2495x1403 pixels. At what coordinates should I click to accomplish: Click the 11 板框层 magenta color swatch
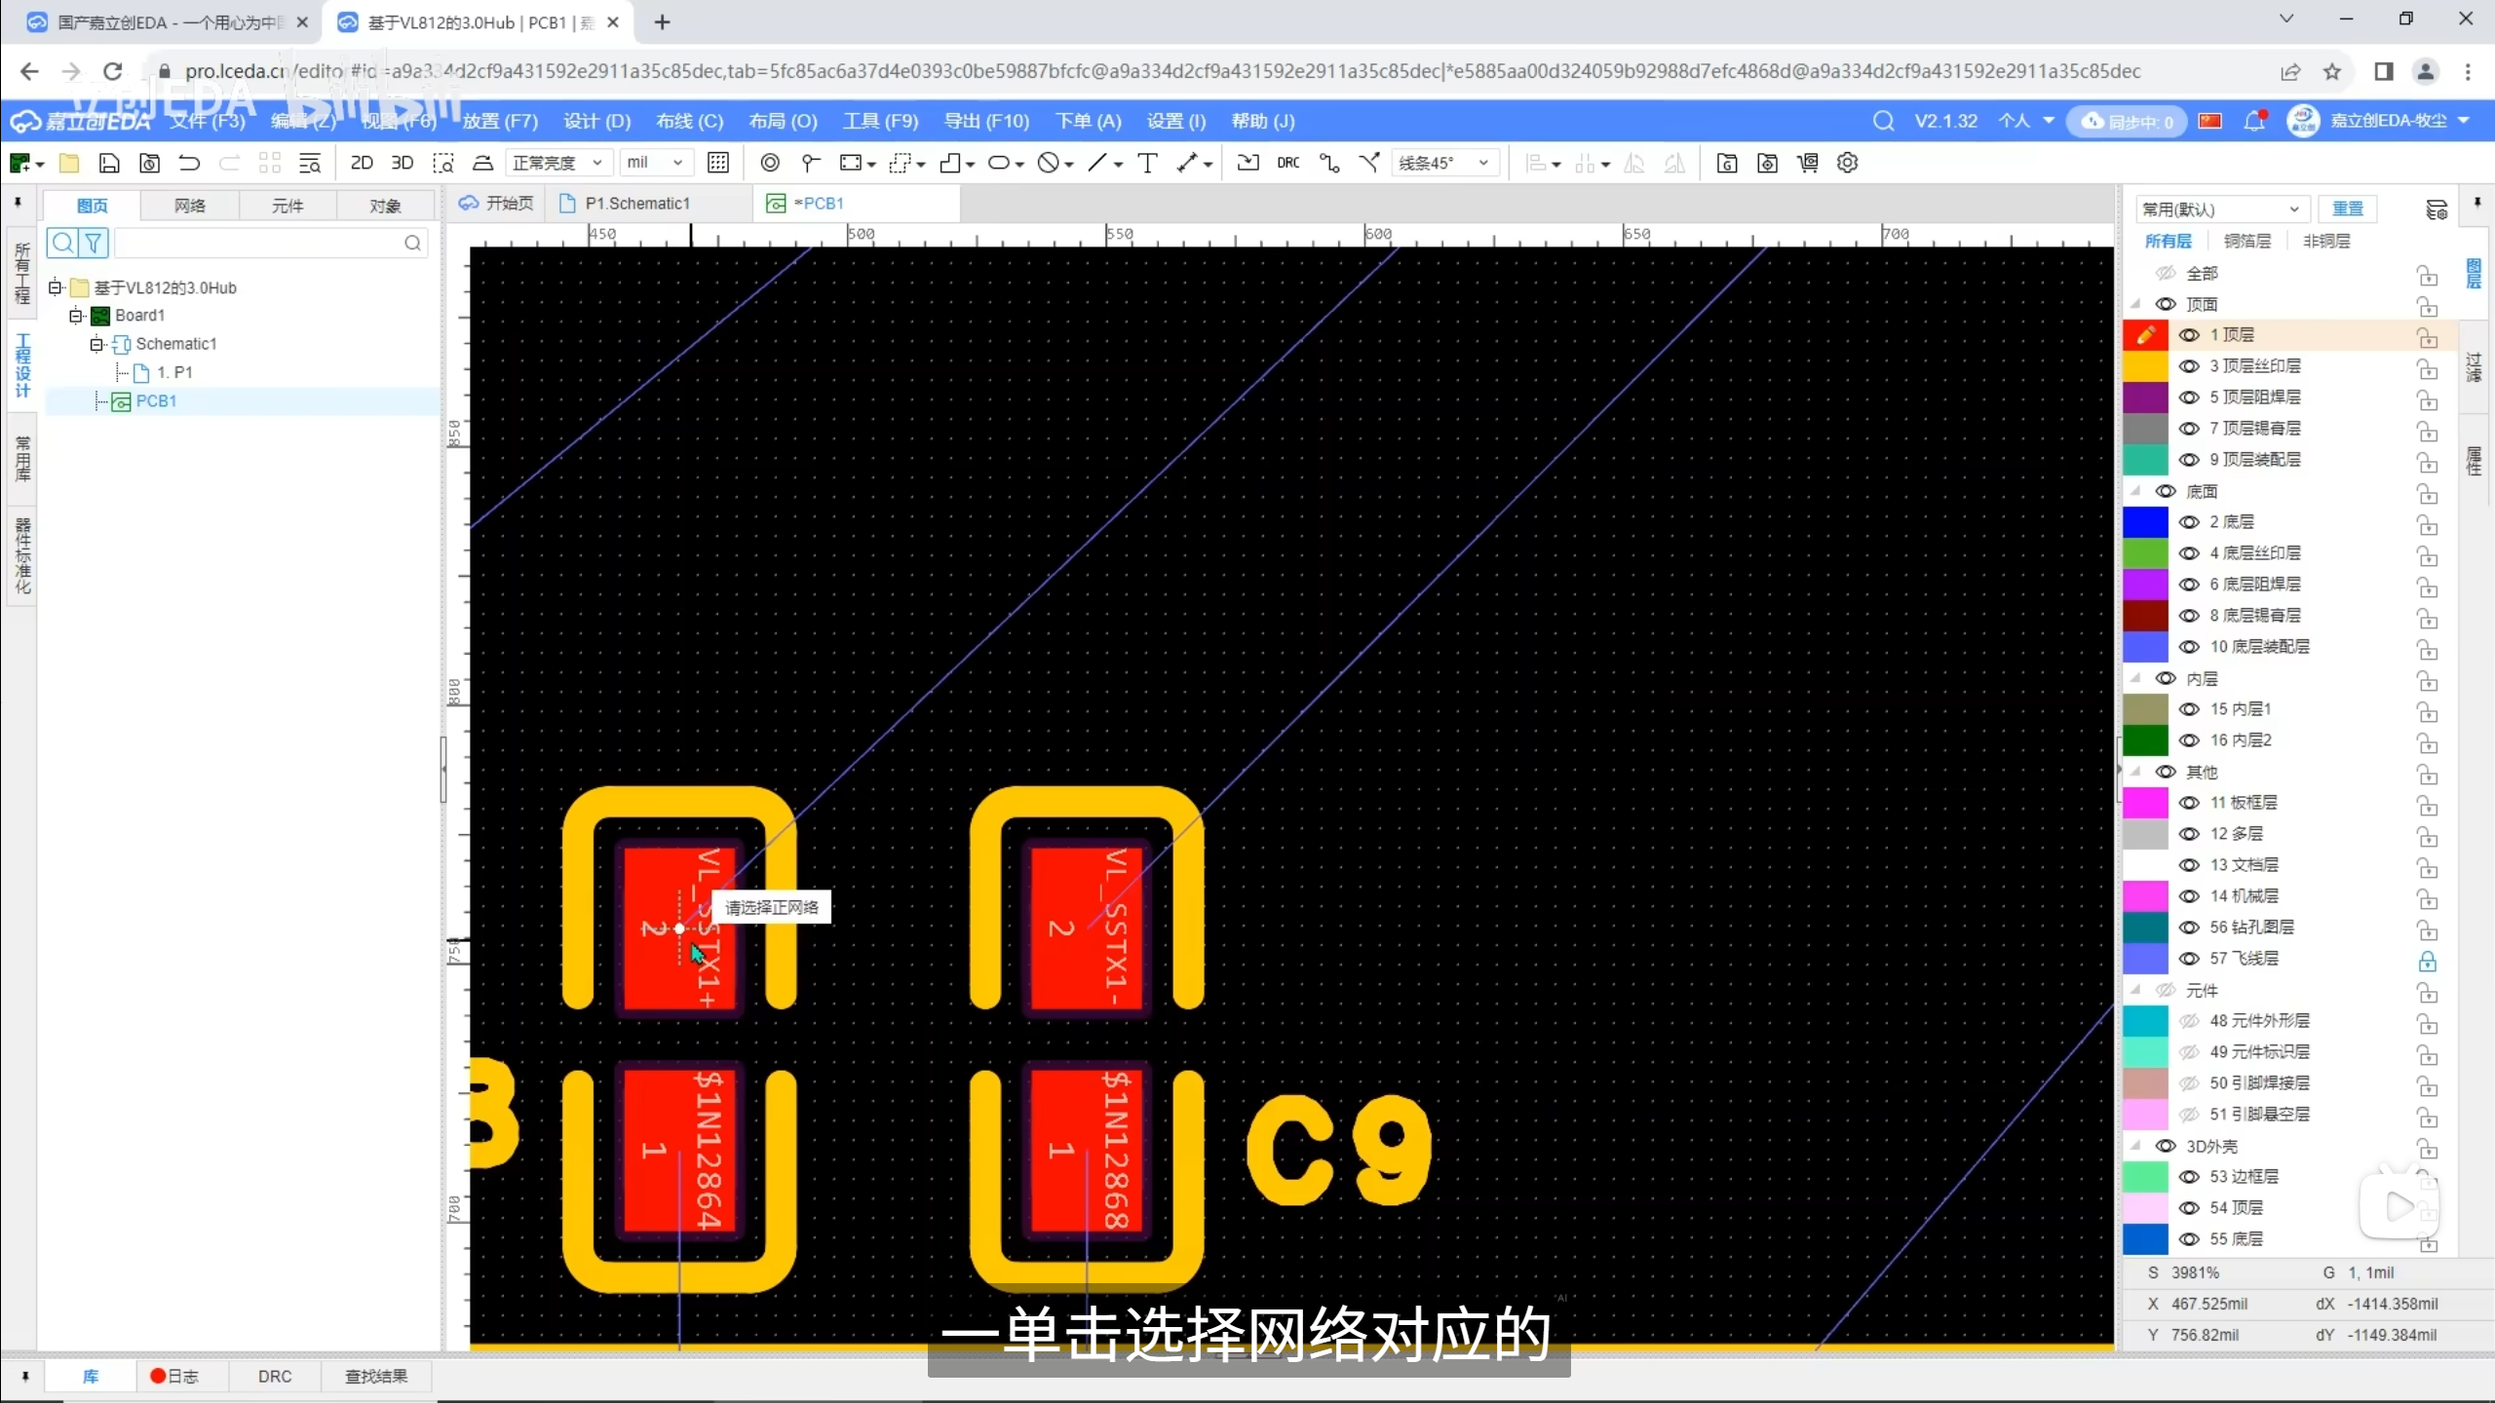pyautogui.click(x=2145, y=803)
